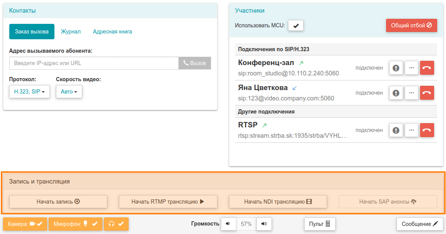Click the rtsp:stream.strba.sk stream address
Image resolution: width=446 pixels, height=234 pixels.
tap(292, 135)
